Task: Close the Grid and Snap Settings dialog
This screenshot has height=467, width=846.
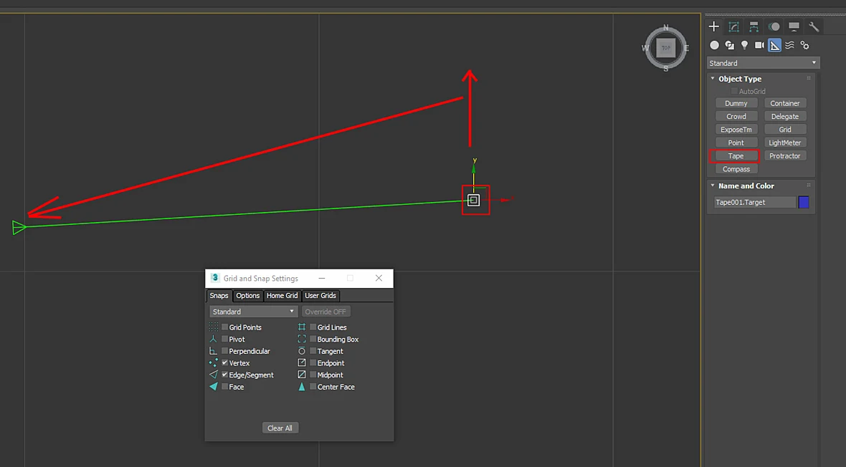Action: 379,278
